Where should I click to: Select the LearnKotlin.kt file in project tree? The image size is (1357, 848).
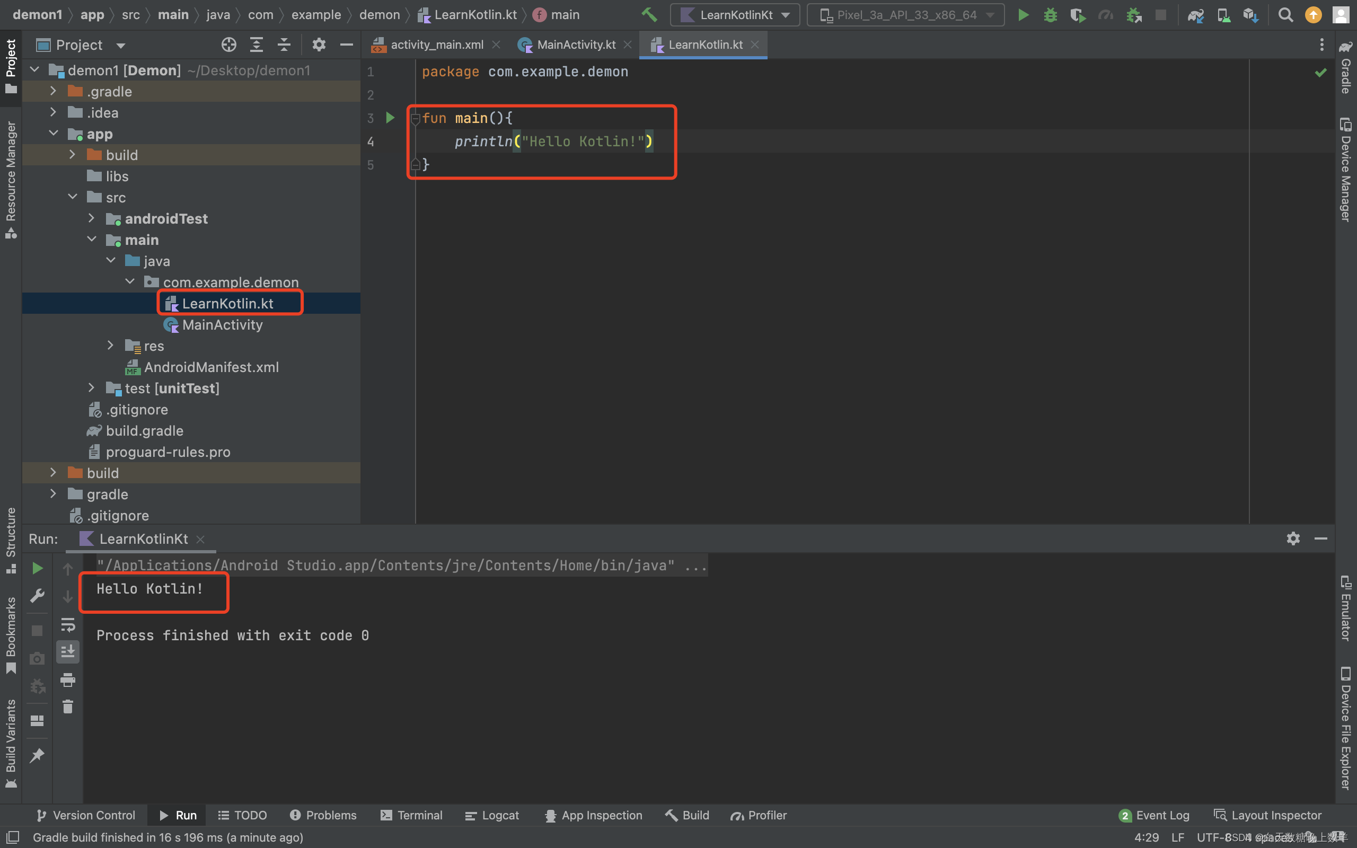(227, 303)
